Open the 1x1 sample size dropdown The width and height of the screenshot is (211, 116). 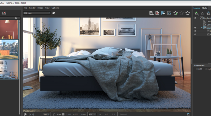(x=46, y=114)
